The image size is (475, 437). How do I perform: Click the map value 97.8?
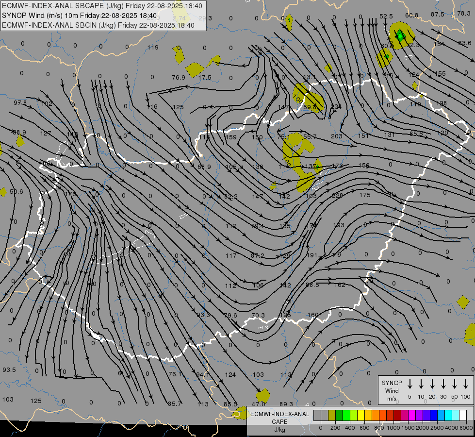[20, 103]
